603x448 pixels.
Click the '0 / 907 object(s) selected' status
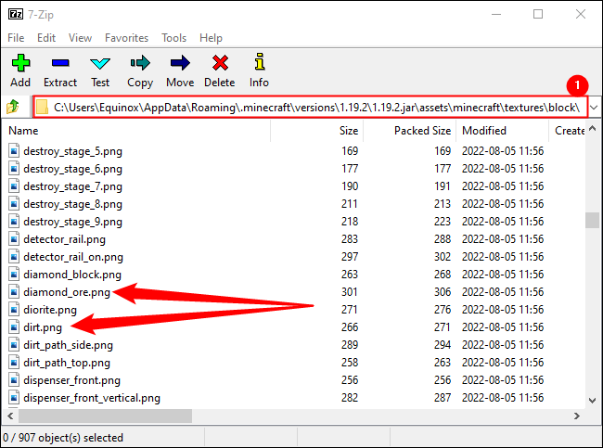tap(63, 438)
